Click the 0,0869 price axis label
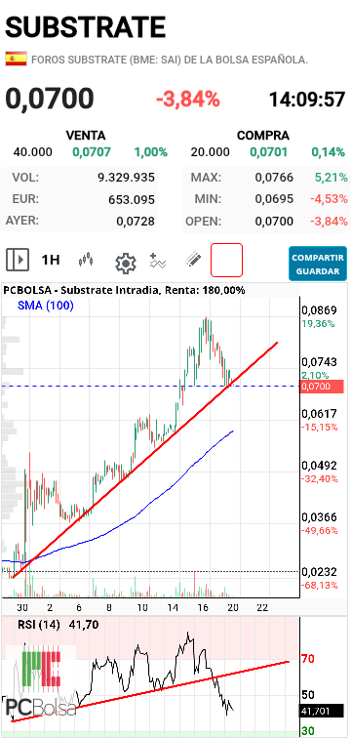The width and height of the screenshot is (351, 738). pos(319,310)
